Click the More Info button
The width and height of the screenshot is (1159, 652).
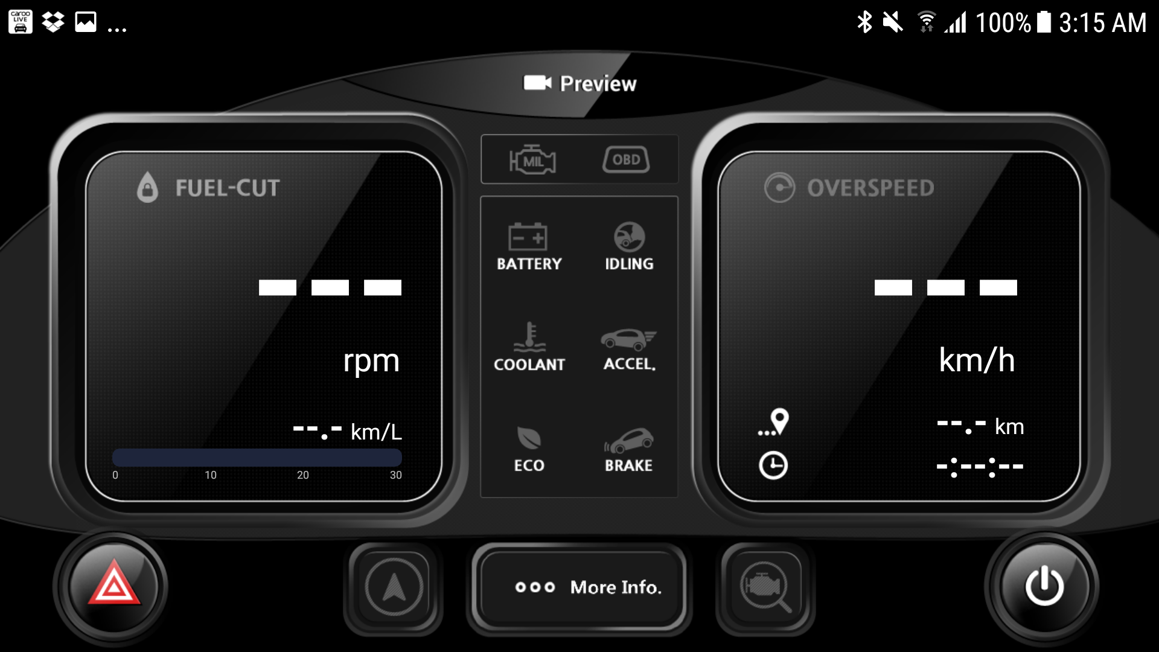579,587
